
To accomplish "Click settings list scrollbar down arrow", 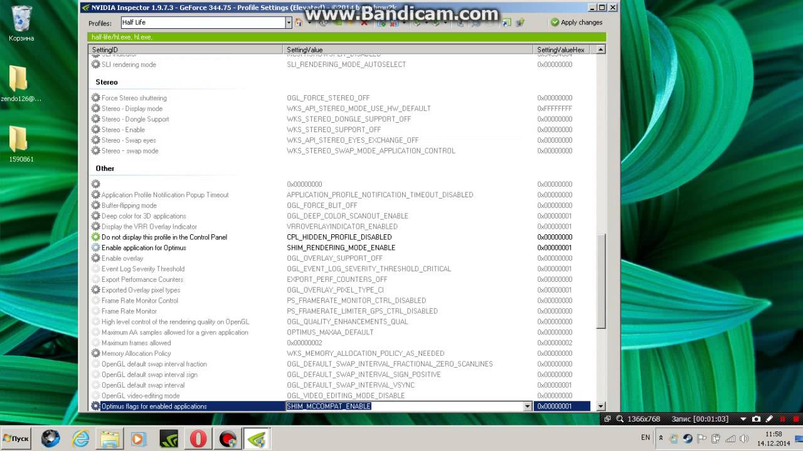I will click(x=600, y=407).
